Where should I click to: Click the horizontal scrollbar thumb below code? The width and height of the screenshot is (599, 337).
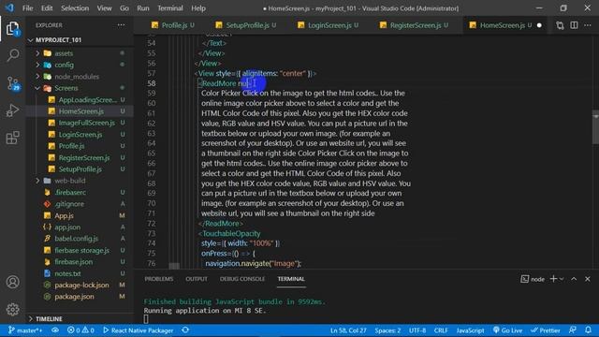click(174, 266)
